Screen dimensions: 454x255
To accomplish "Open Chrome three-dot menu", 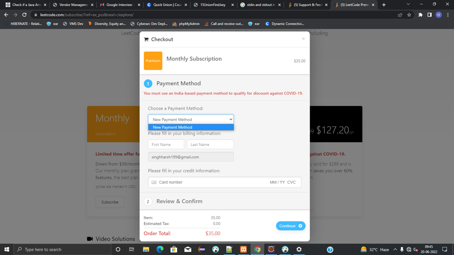I will 448,15.
